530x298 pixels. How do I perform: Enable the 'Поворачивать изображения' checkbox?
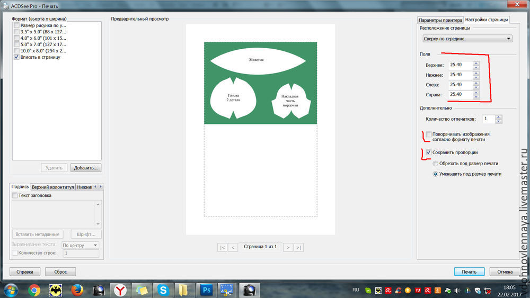[428, 135]
